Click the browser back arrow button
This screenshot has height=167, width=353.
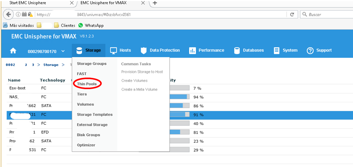point(8,15)
